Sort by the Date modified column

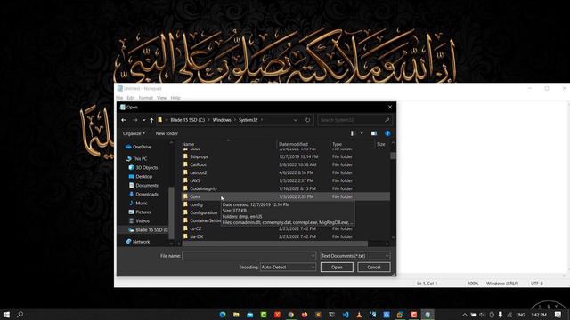click(303, 144)
